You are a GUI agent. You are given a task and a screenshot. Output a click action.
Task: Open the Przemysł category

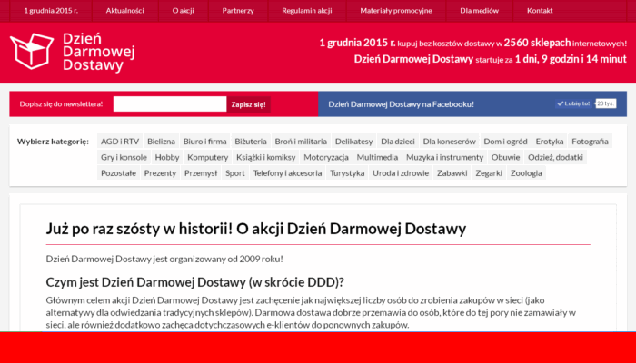tap(201, 173)
